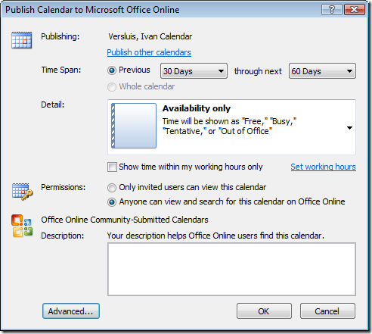
Task: Open the Set working hours link
Action: tap(324, 167)
